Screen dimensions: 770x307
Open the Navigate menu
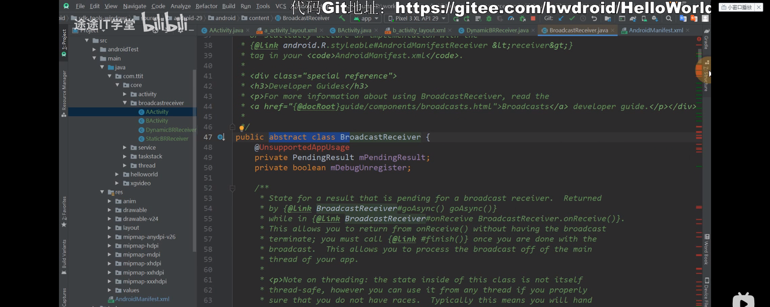135,6
